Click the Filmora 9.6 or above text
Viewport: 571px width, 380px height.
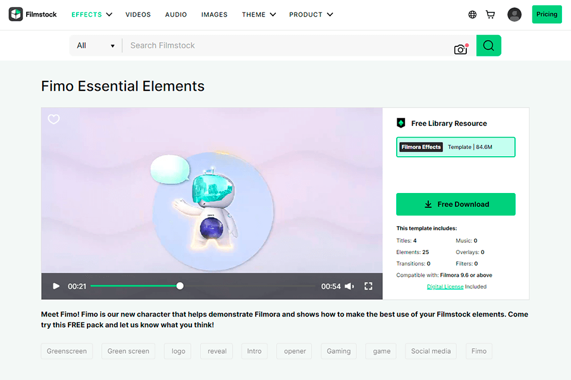tap(466, 275)
